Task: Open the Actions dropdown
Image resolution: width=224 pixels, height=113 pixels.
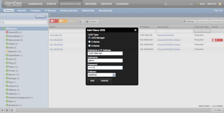Action: click(x=204, y=21)
